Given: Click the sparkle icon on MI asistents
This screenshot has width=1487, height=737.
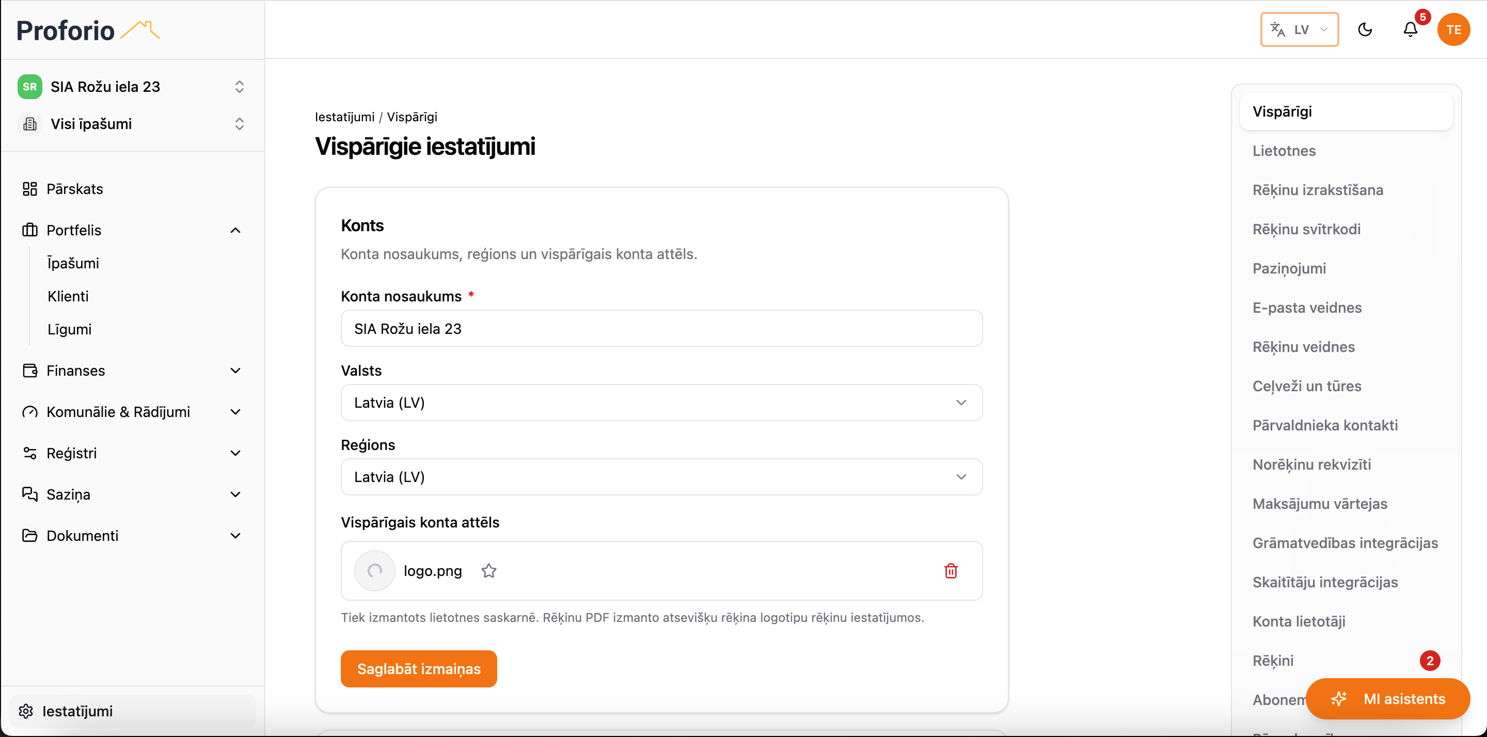Looking at the screenshot, I should coord(1339,699).
